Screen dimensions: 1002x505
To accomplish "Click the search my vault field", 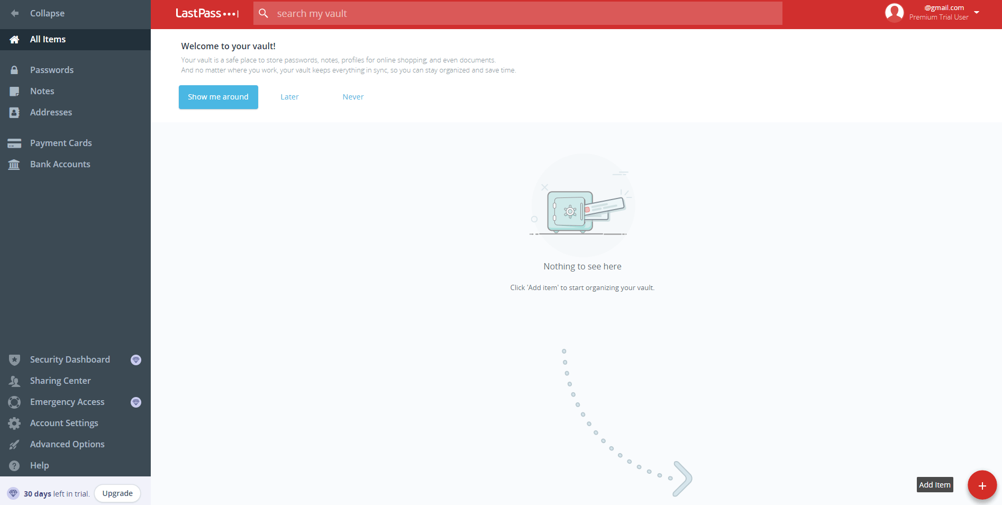I will coord(524,14).
